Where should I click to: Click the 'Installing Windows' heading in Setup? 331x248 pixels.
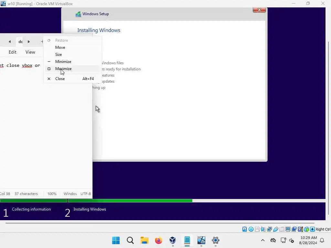(x=99, y=30)
